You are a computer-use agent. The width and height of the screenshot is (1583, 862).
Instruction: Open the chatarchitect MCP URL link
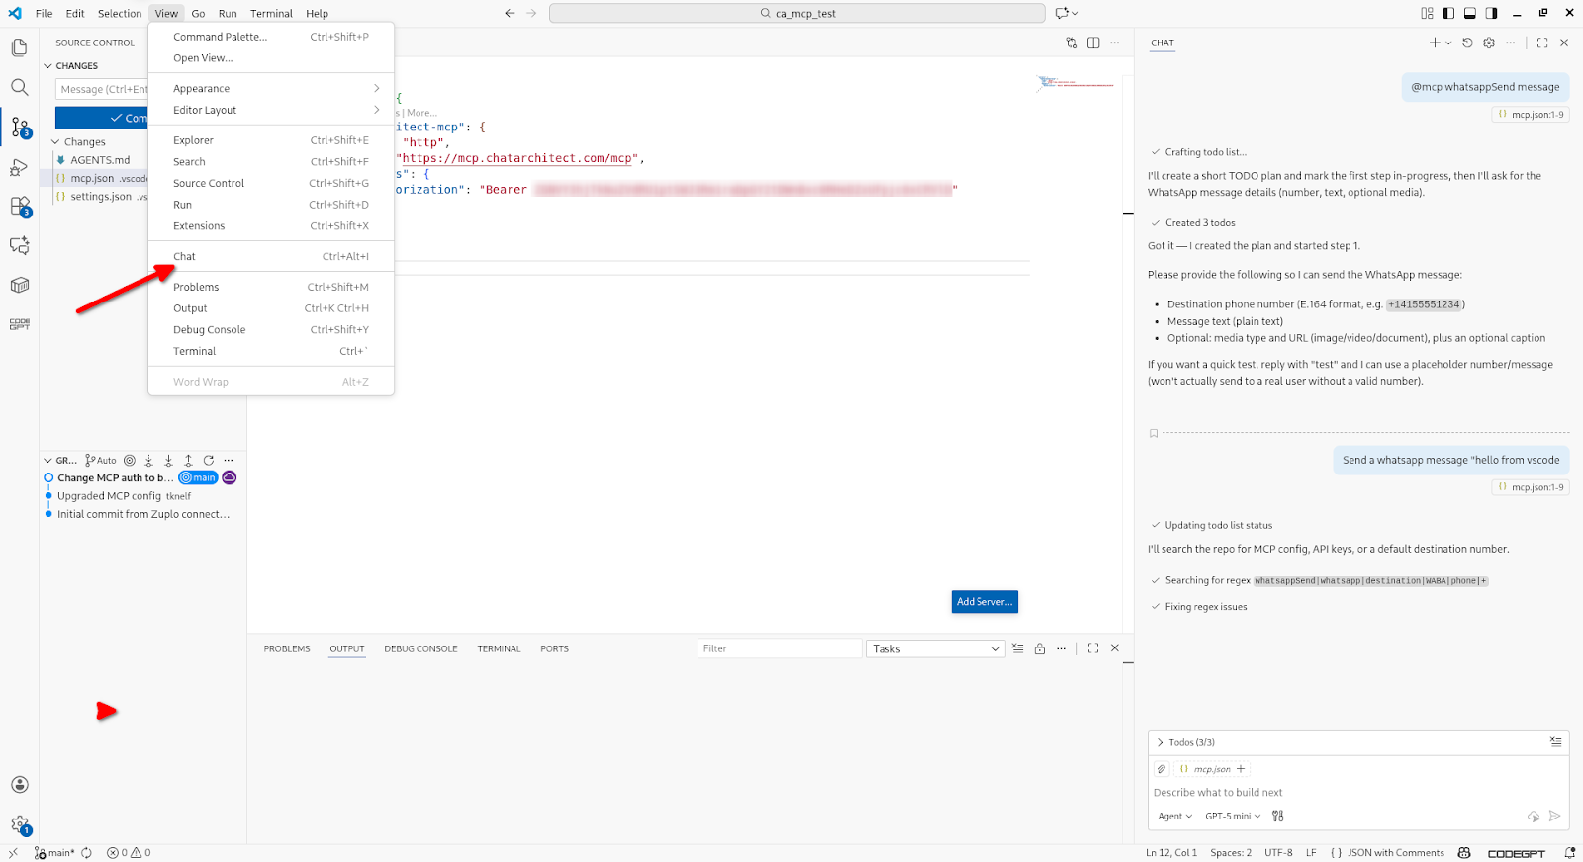tap(518, 158)
